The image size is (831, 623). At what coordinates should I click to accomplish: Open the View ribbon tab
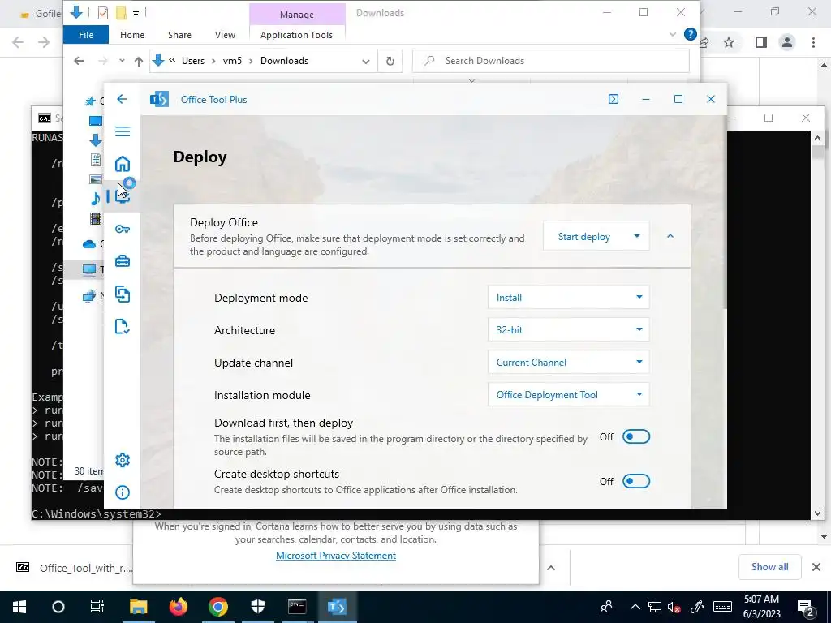(x=226, y=35)
